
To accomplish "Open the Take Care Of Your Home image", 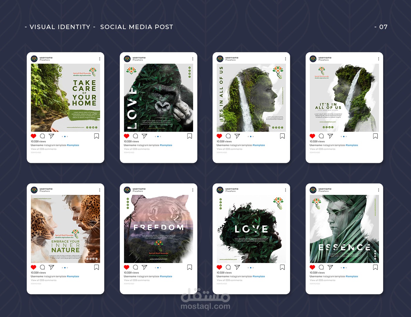I will [65, 98].
